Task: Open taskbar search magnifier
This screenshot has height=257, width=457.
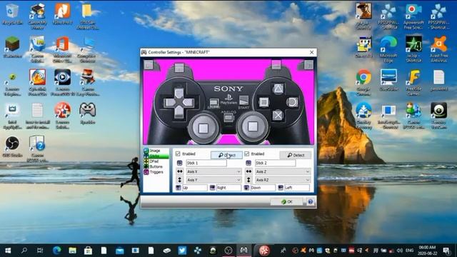Action: pos(24,251)
